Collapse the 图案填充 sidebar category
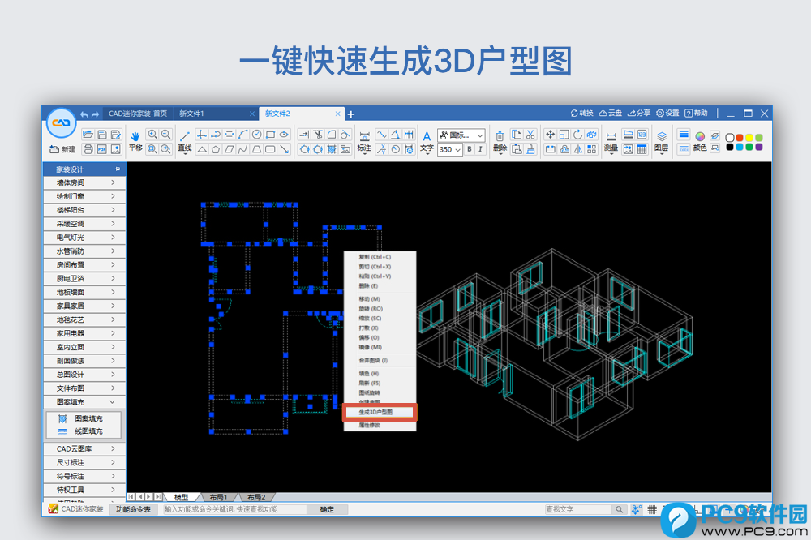The width and height of the screenshot is (811, 540). pos(84,402)
